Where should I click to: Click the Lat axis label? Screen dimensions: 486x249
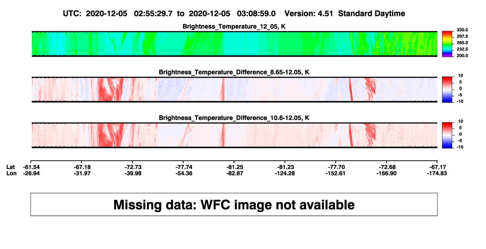(x=11, y=166)
